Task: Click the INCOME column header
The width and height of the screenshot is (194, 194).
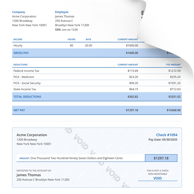Action: click(18, 39)
